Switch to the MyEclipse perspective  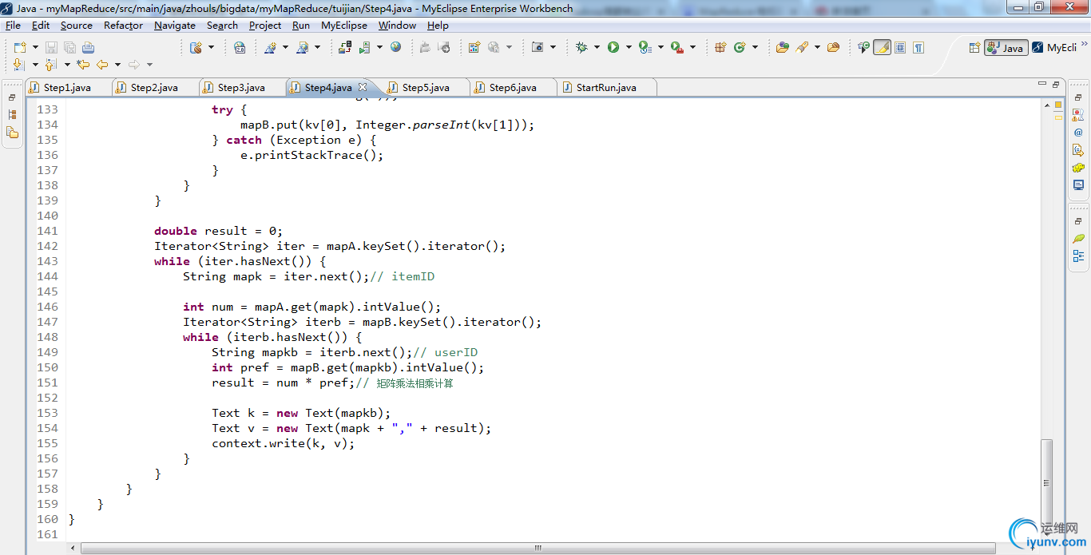pyautogui.click(x=1054, y=48)
